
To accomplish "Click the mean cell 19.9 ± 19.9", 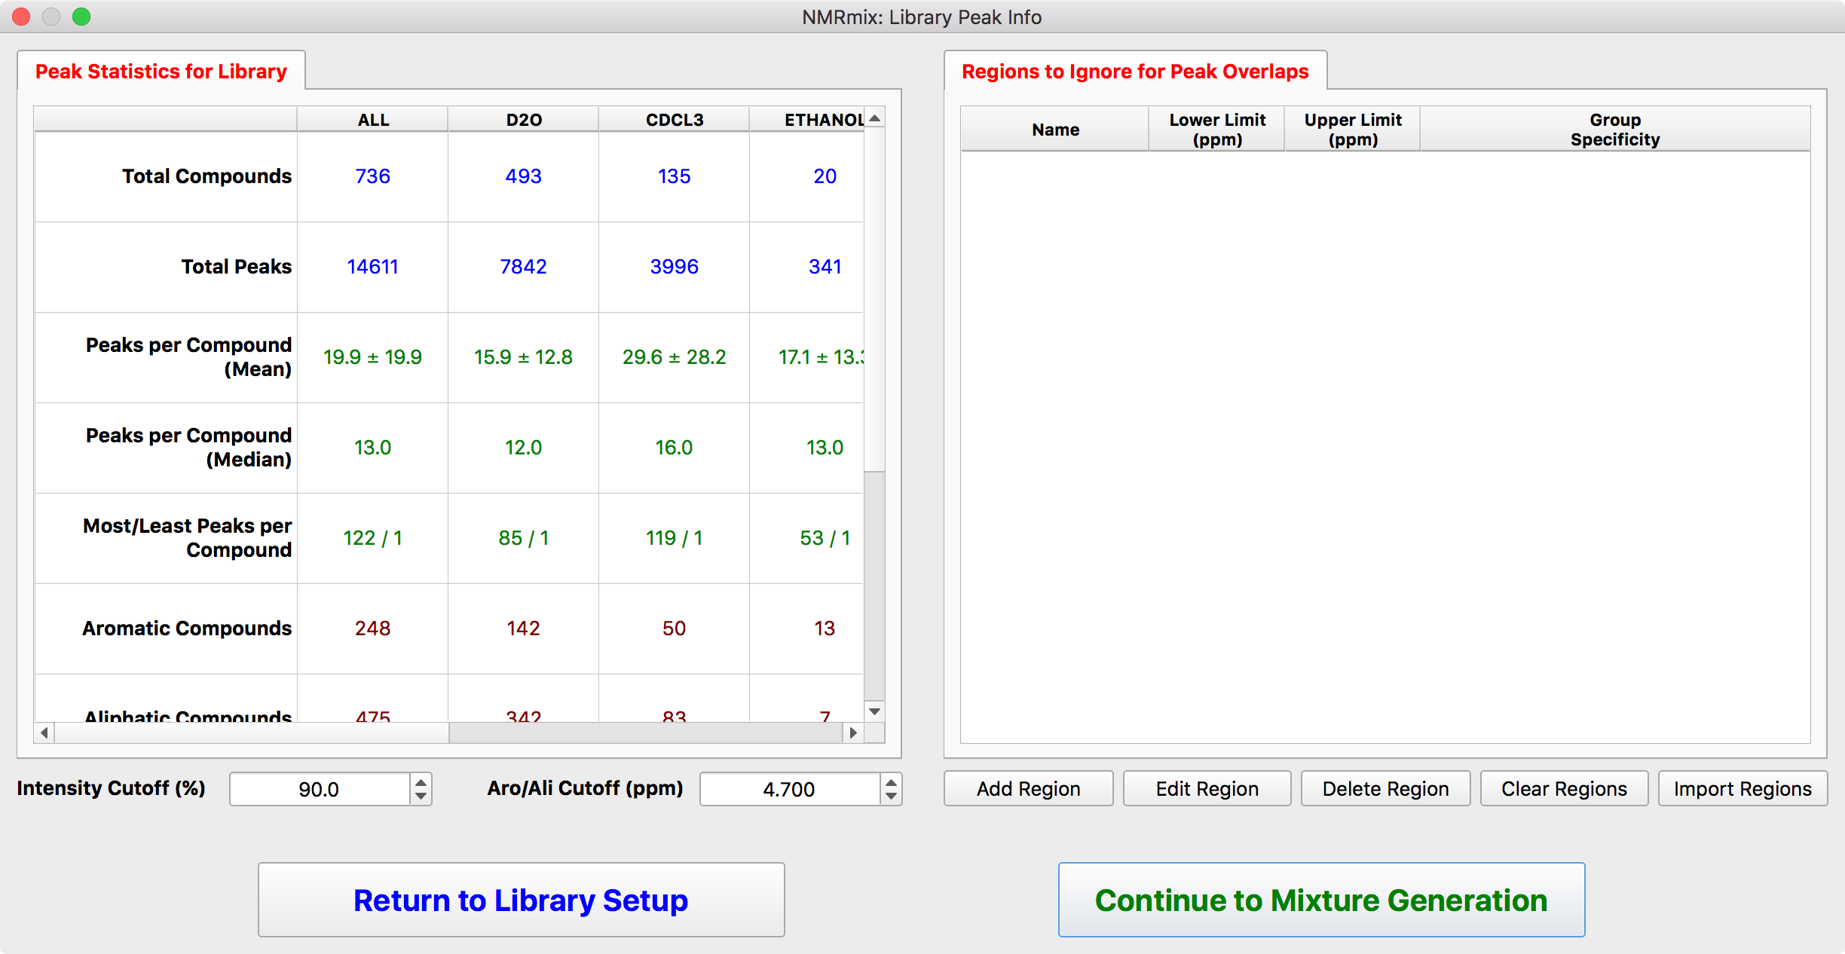I will [x=373, y=357].
